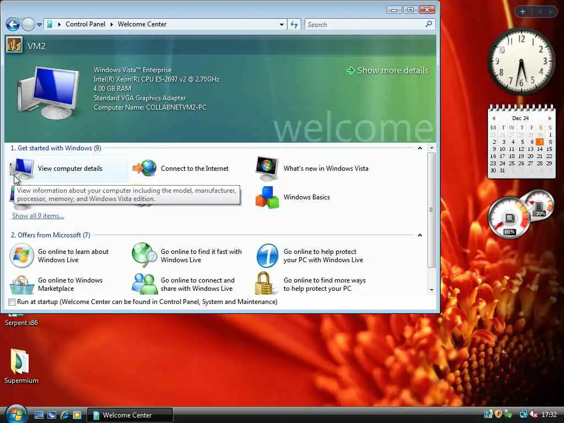The width and height of the screenshot is (564, 423).
Task: Open Go online to help protect your PC with Windows Live
Action: 310,256
